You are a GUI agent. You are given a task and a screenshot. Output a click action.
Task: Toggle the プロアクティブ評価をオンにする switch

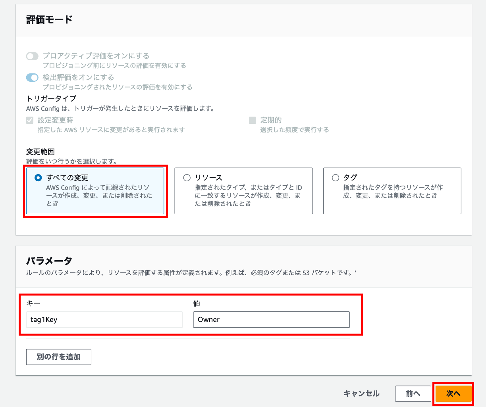[32, 56]
